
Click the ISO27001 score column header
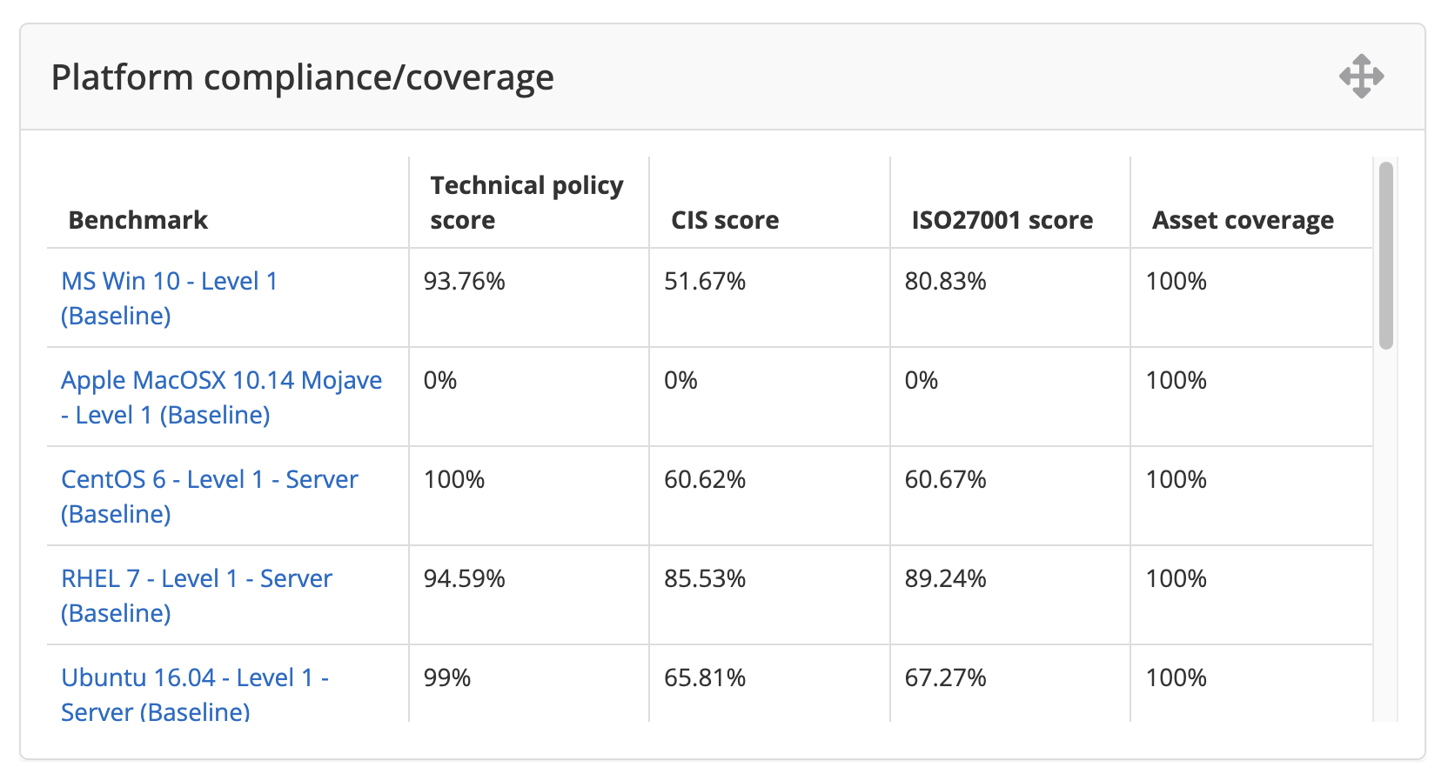(1002, 220)
